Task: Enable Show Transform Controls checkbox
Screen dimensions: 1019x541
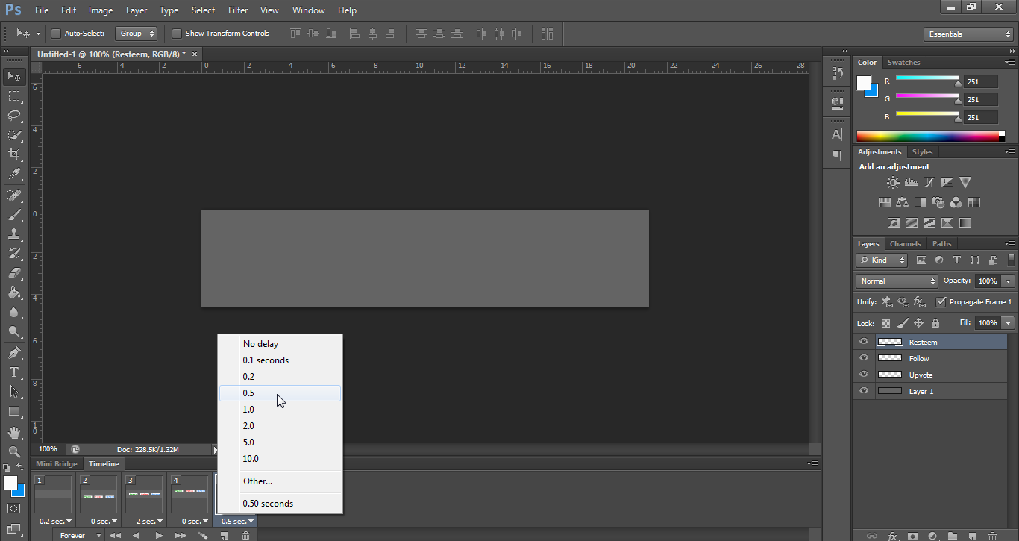Action: [x=177, y=34]
